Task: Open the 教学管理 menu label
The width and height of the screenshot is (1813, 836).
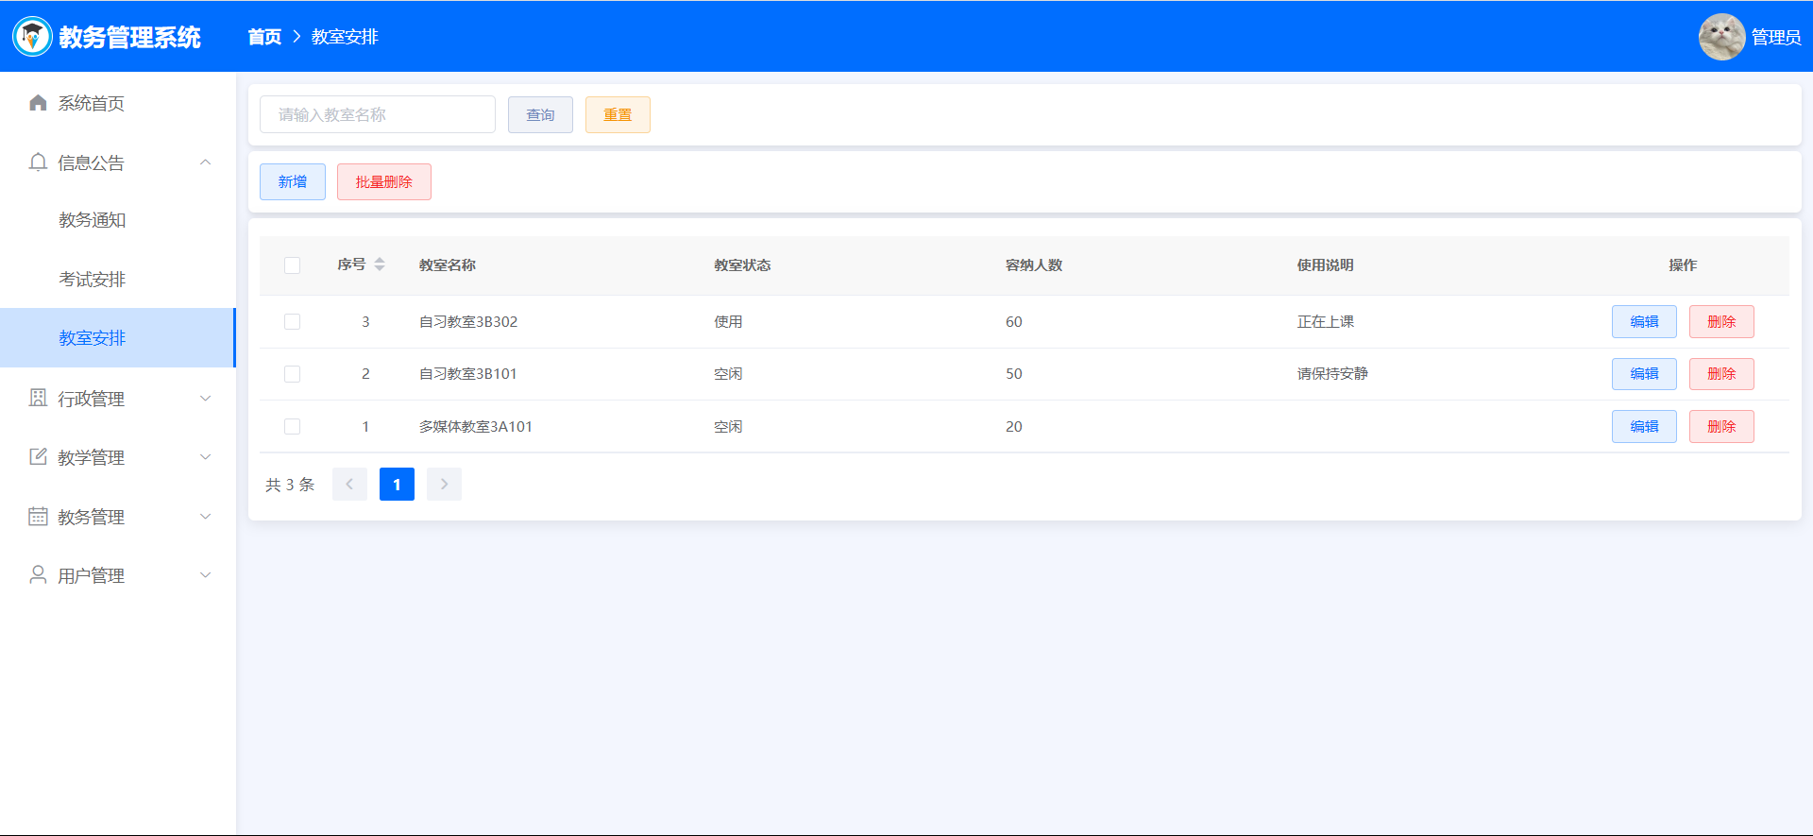Action: 91,457
